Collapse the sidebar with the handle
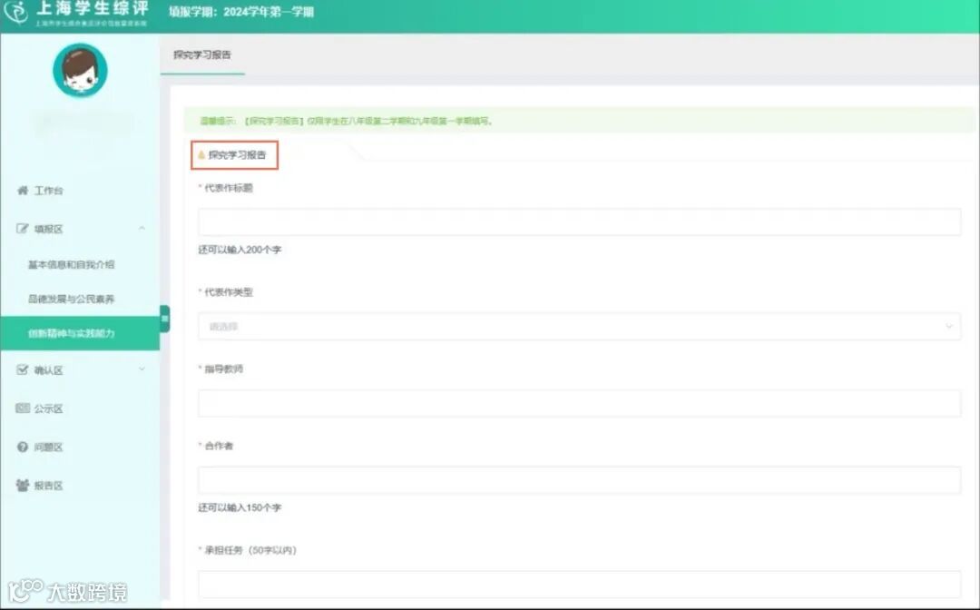This screenshot has height=610, width=980. click(165, 319)
